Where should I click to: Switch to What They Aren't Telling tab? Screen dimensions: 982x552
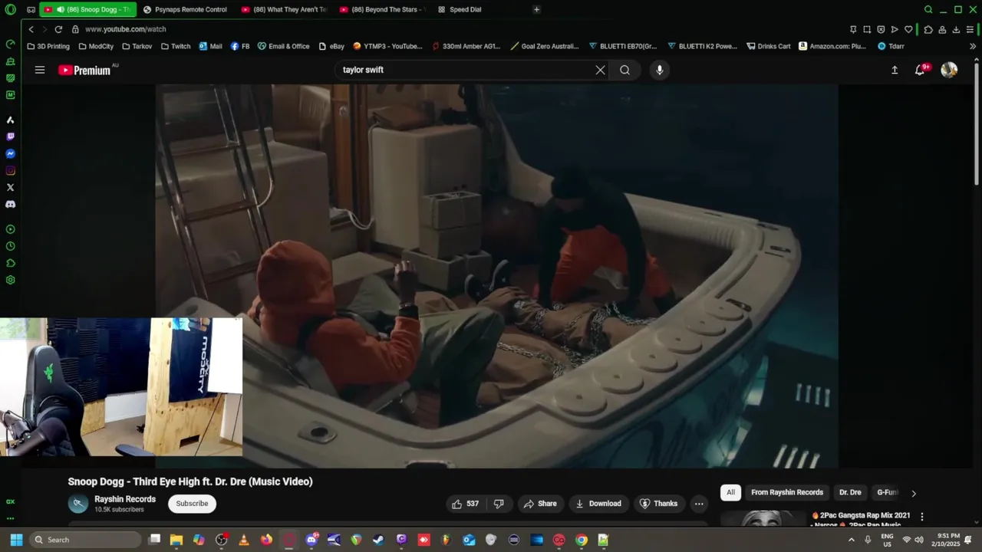(283, 9)
